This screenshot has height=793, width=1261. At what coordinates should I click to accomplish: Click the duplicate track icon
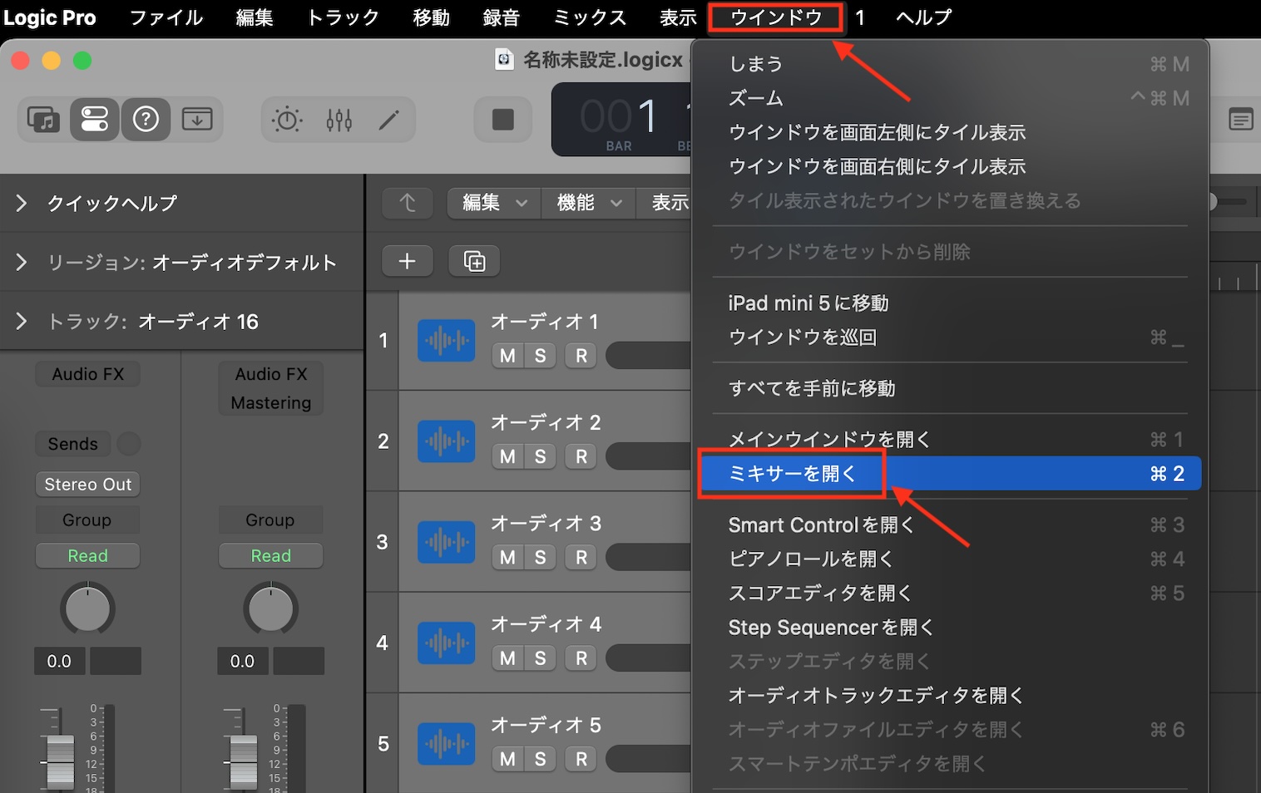[474, 261]
